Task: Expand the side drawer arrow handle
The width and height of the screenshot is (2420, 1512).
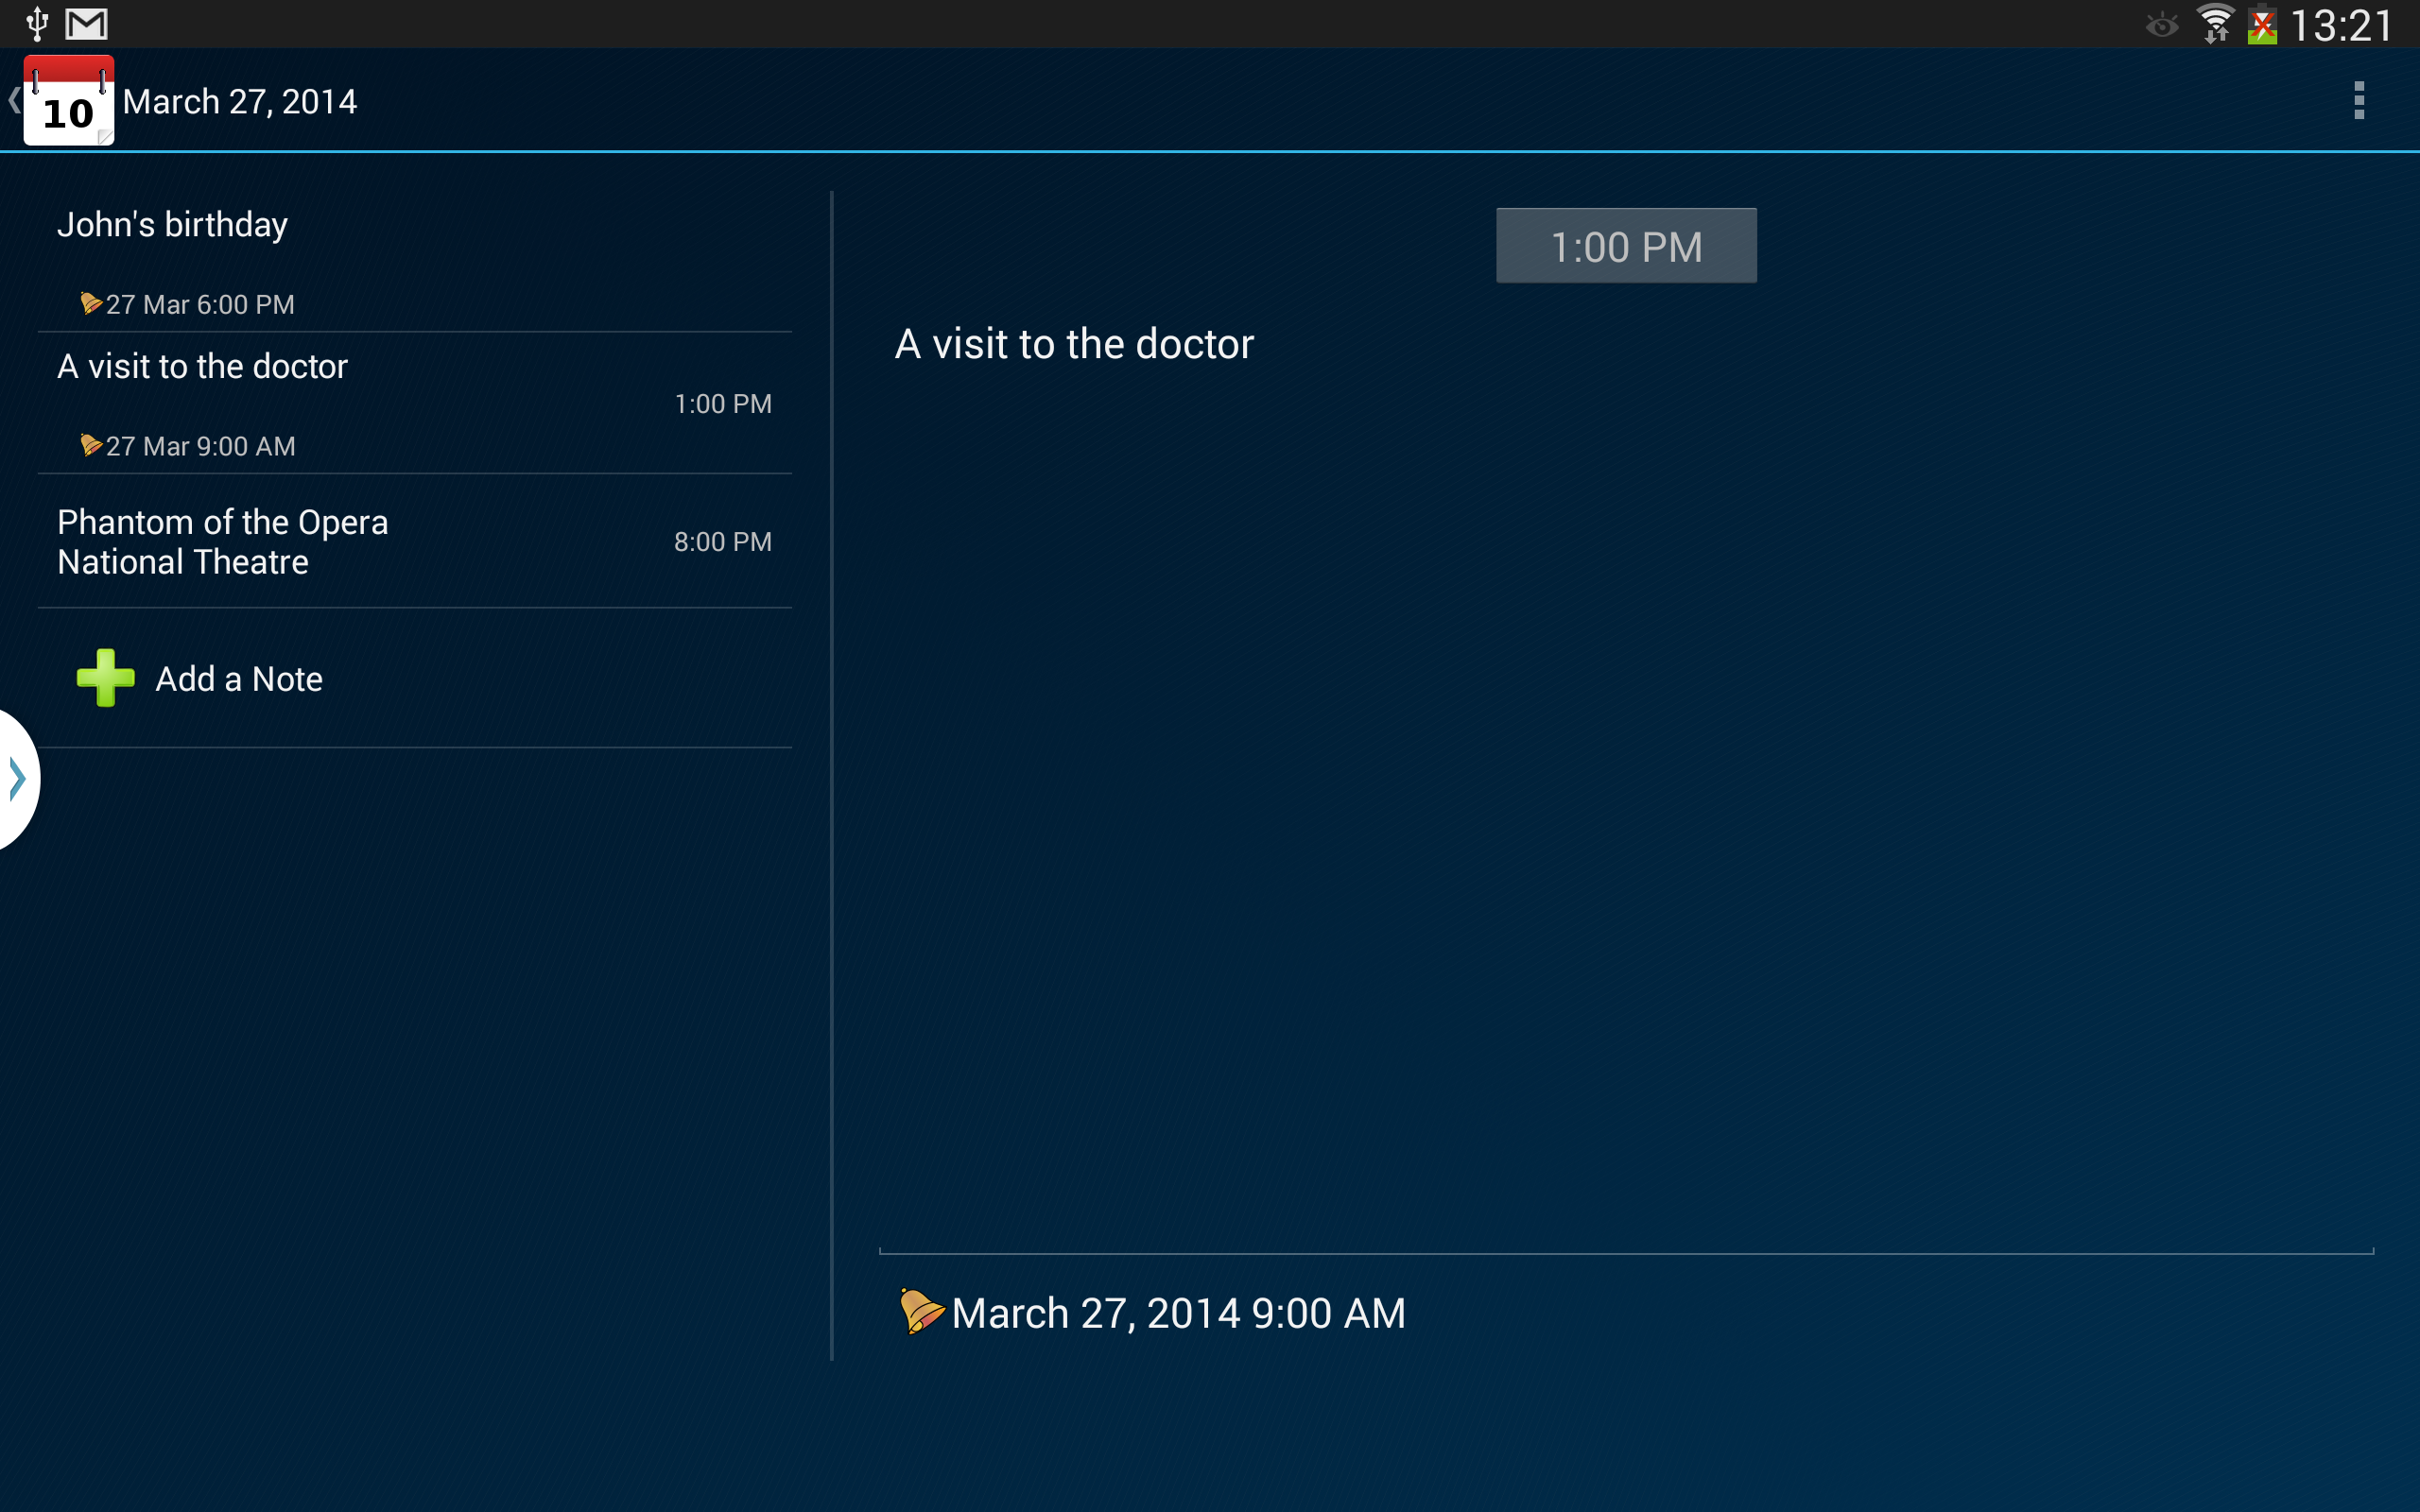Action: [16, 779]
